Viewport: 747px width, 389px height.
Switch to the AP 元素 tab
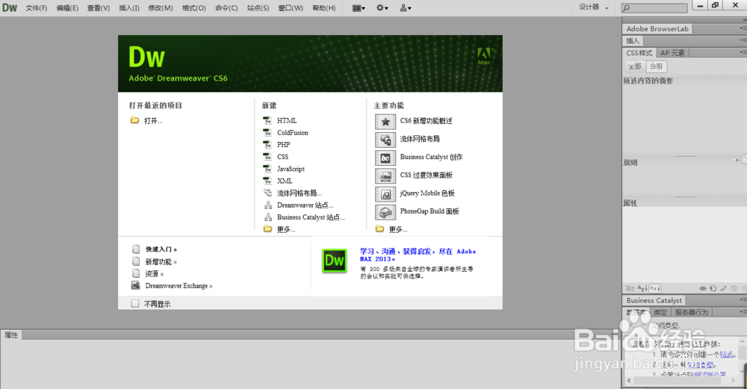(672, 53)
